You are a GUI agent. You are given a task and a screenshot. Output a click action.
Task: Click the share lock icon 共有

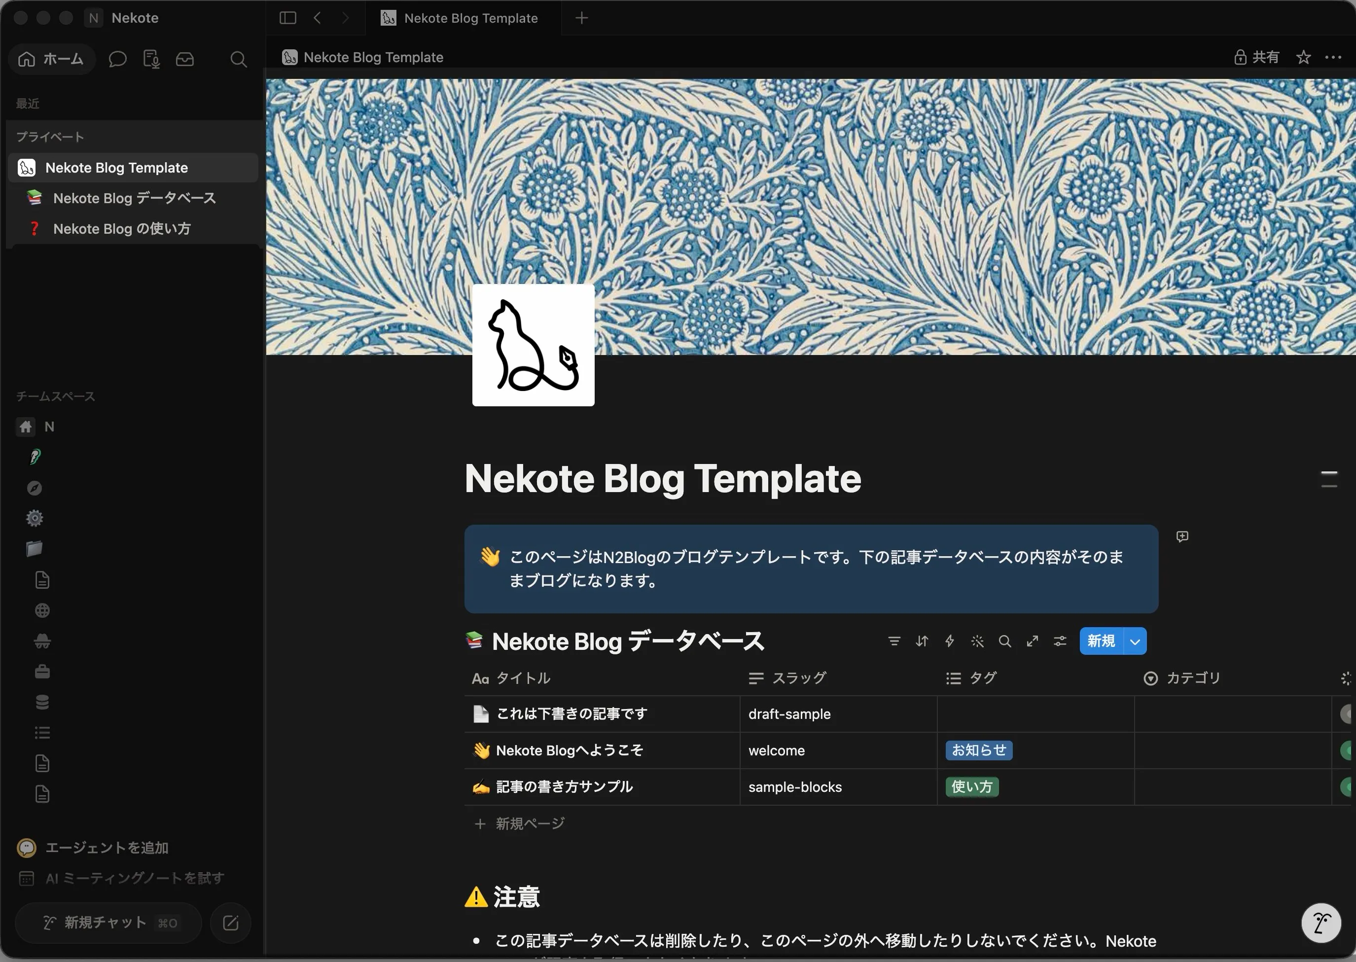coord(1256,57)
